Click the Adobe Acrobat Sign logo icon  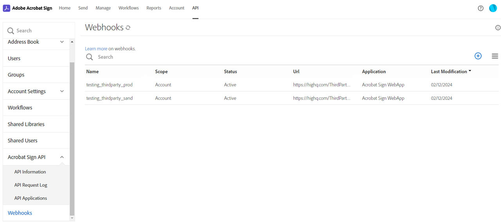[x=7, y=8]
